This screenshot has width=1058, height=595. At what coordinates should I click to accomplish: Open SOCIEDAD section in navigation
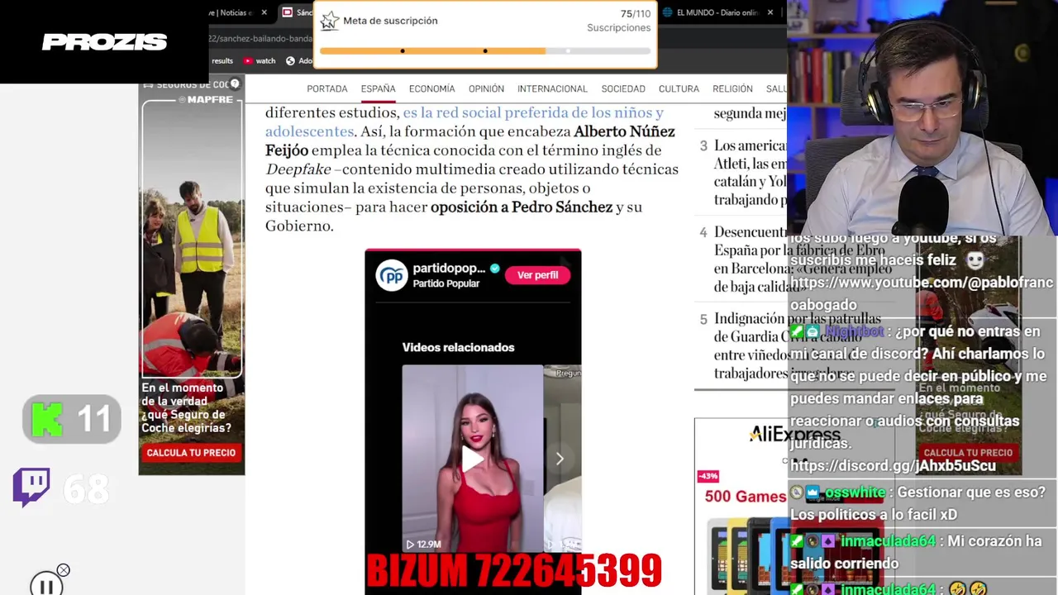[623, 88]
